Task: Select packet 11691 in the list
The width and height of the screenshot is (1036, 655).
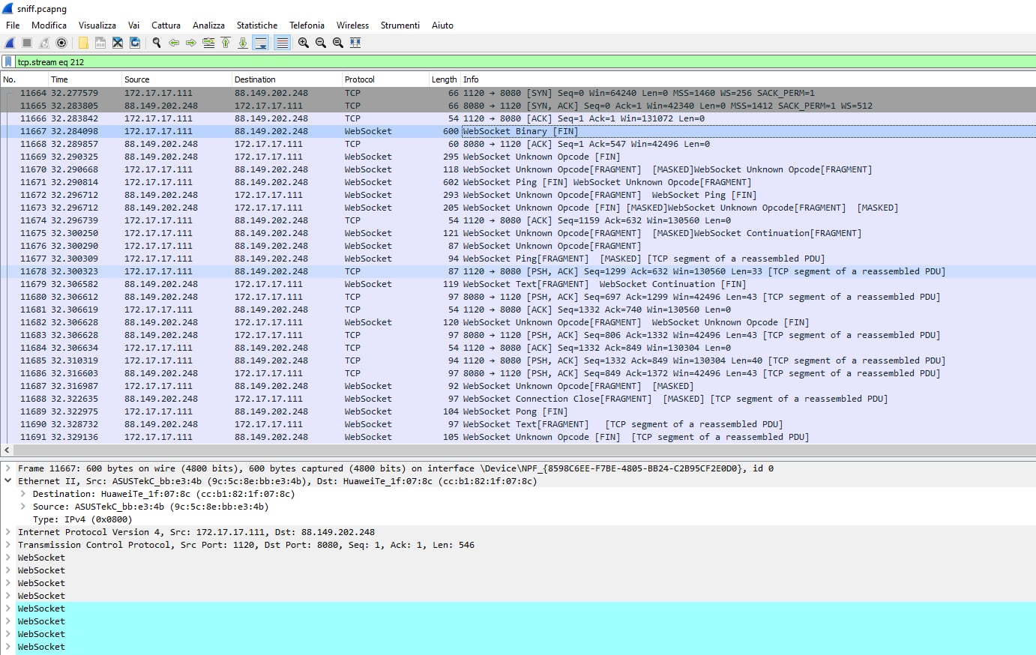Action: coord(518,437)
